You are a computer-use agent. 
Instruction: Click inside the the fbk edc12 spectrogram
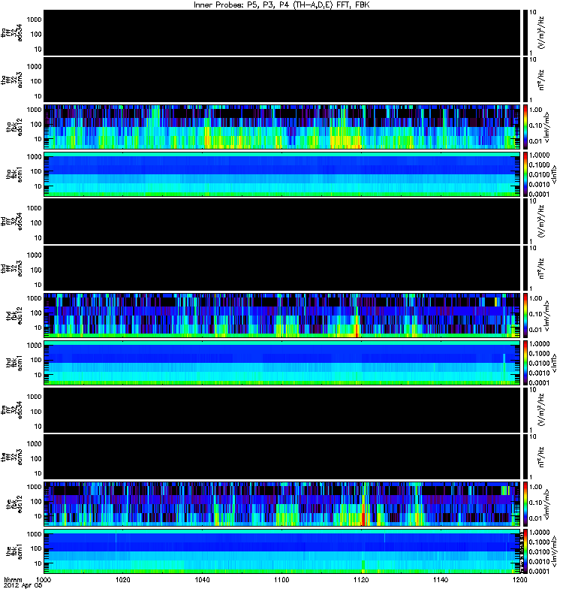[x=282, y=504]
